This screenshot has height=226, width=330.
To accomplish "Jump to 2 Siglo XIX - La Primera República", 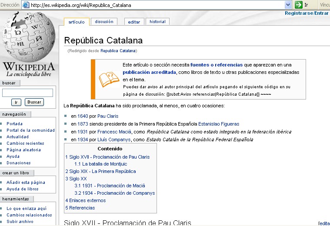I will click(100, 171).
